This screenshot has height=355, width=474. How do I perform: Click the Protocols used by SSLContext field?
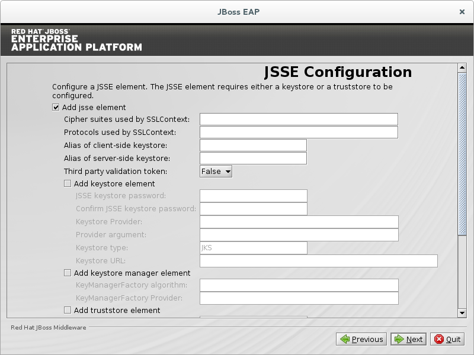(299, 133)
